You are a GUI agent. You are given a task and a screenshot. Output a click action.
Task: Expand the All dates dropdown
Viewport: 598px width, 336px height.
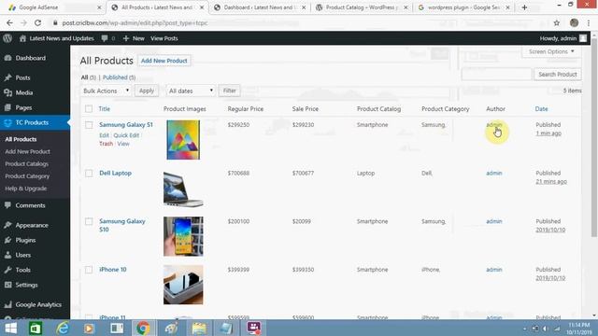pos(191,91)
